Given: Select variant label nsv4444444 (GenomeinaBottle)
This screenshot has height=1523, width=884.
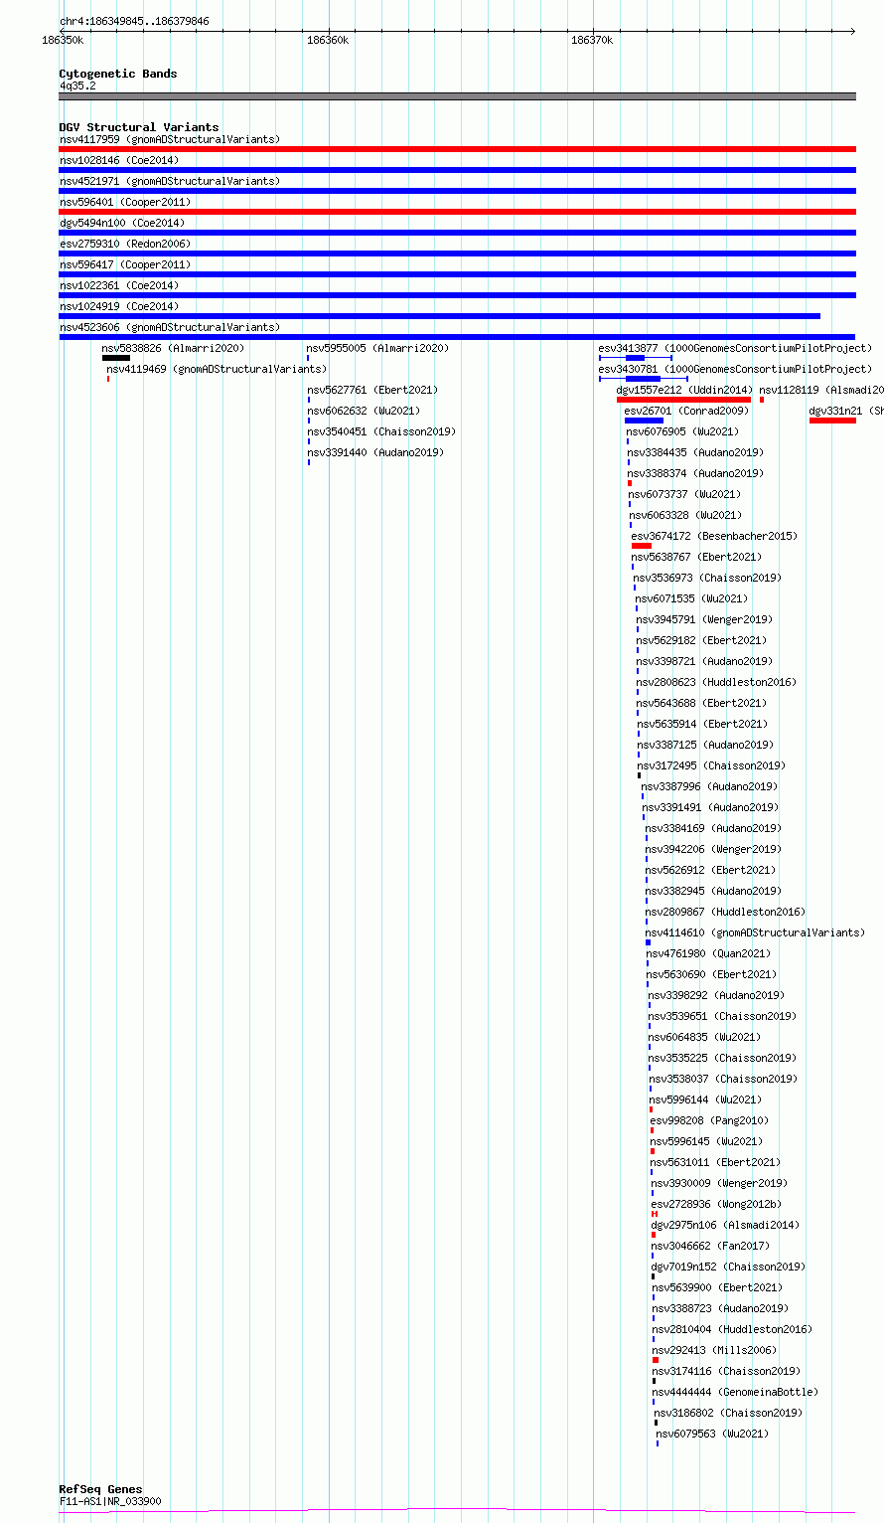Looking at the screenshot, I should coord(735,1392).
